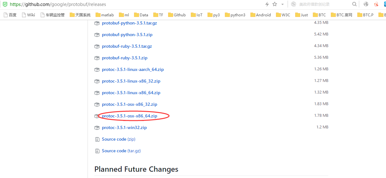386x178 pixels.
Task: Click the red S extension icon
Action: pos(376,4)
